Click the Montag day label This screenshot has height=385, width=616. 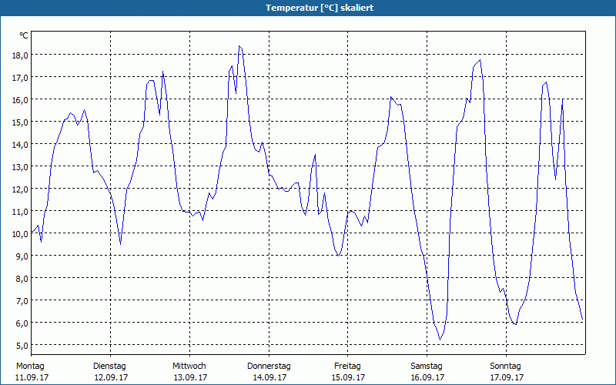tap(30, 367)
